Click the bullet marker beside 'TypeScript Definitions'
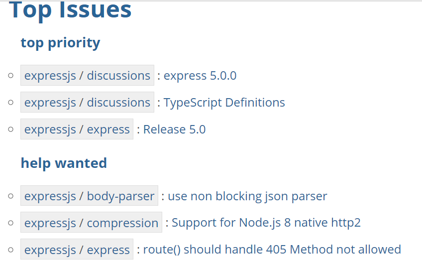This screenshot has width=422, height=267. tap(11, 103)
